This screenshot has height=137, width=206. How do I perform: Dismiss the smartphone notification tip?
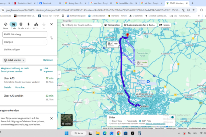51,119
